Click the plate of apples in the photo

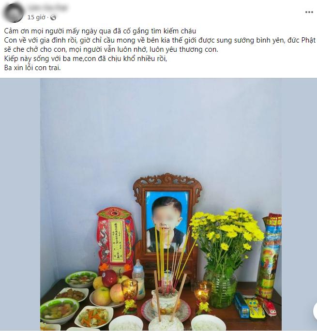point(107,289)
